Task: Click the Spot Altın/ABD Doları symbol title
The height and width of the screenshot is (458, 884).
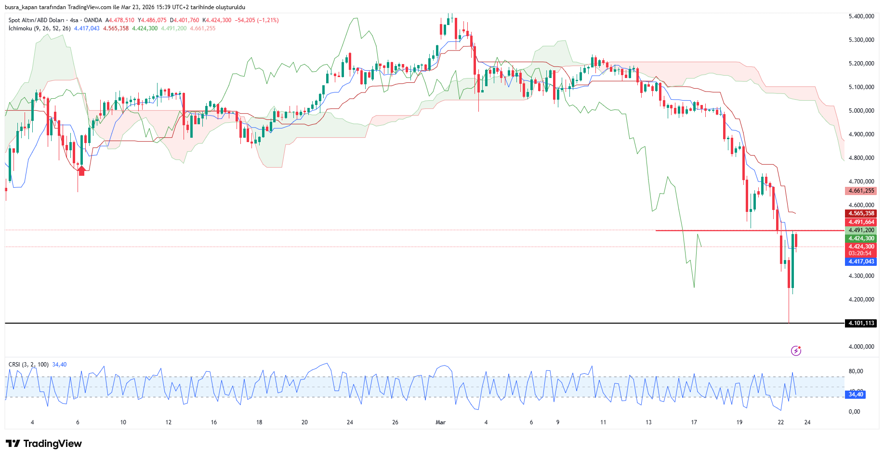Action: (36, 20)
